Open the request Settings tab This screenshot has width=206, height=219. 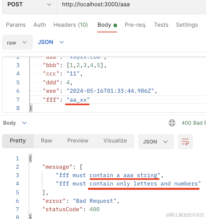(187, 25)
